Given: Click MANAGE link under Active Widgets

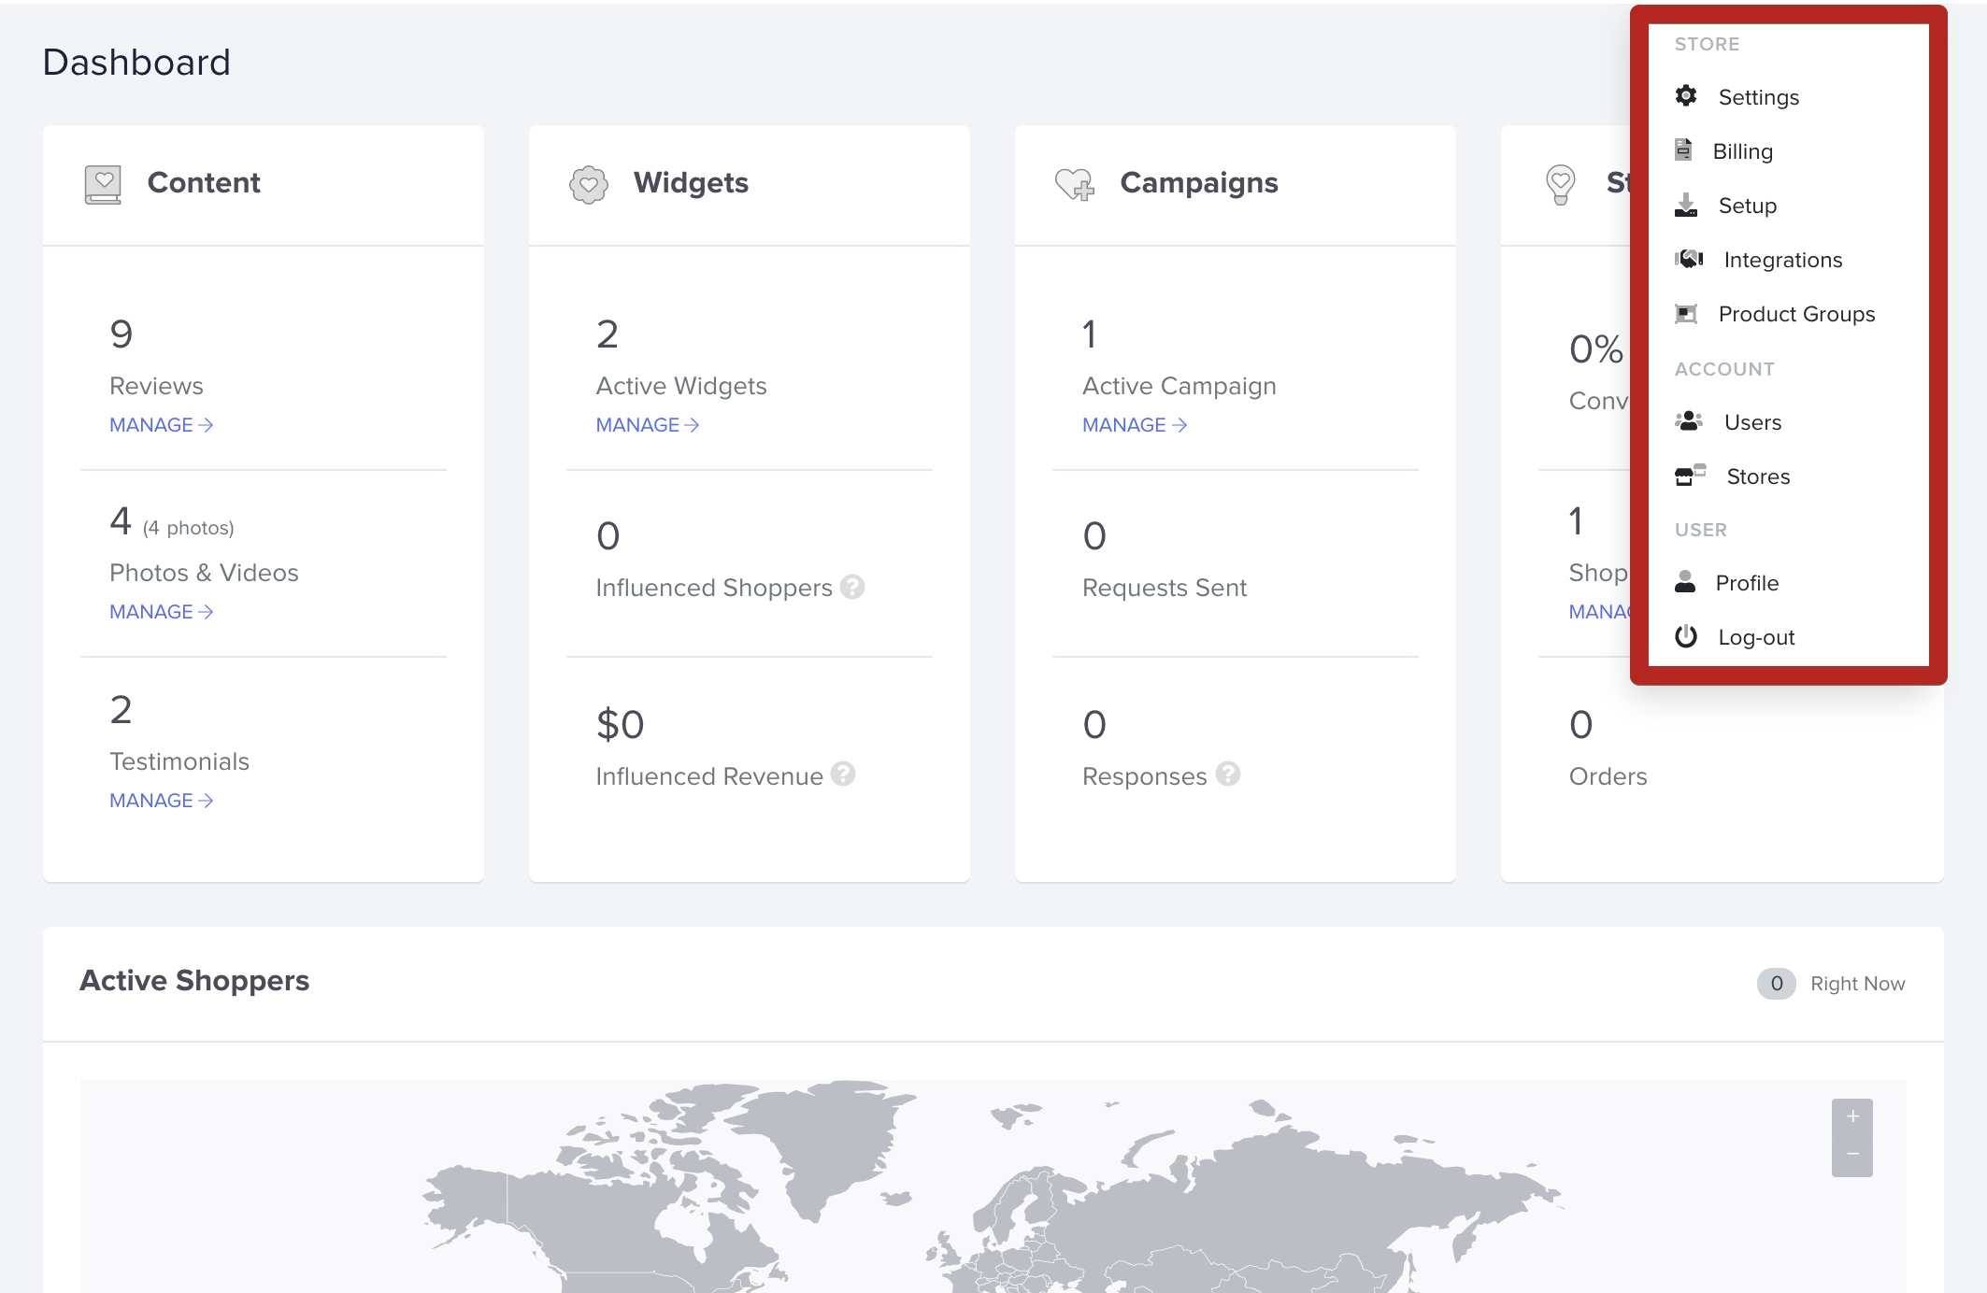Looking at the screenshot, I should (x=647, y=425).
